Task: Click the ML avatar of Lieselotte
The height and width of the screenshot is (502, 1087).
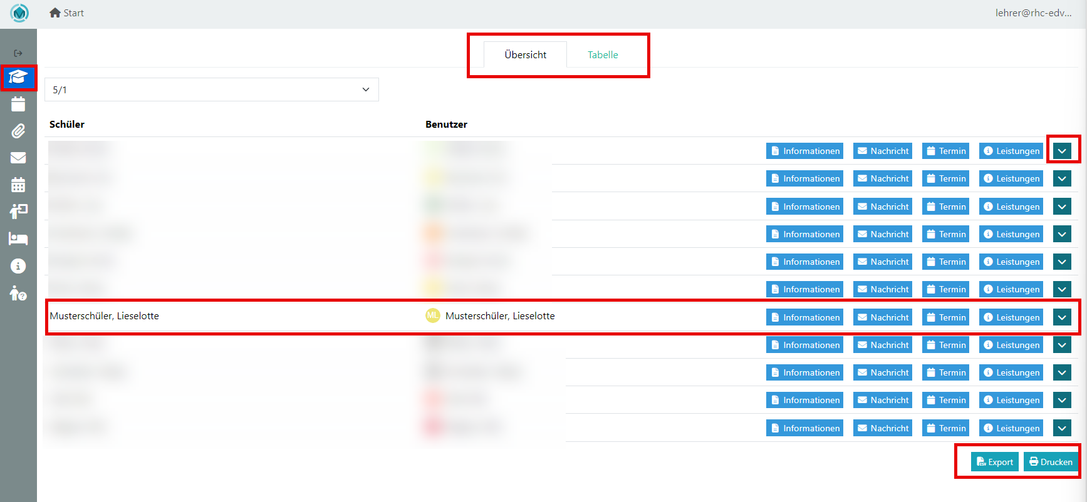Action: click(x=432, y=315)
